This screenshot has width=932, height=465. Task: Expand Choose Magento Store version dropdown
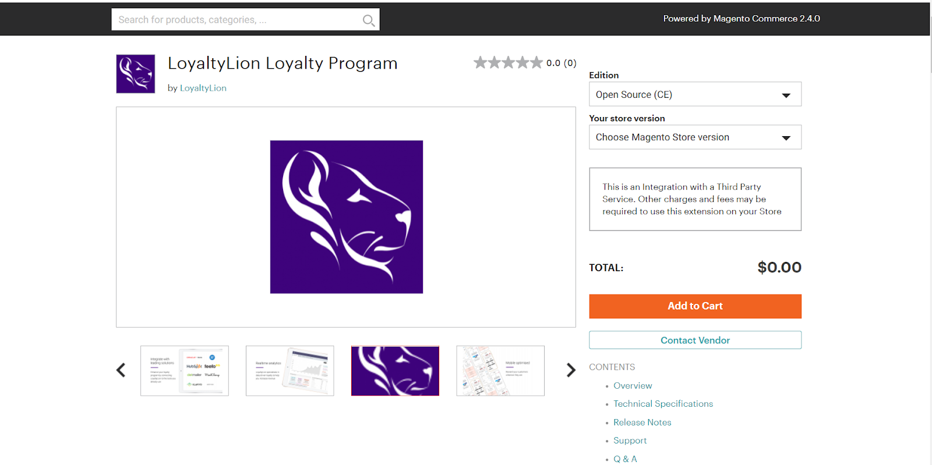pos(695,137)
